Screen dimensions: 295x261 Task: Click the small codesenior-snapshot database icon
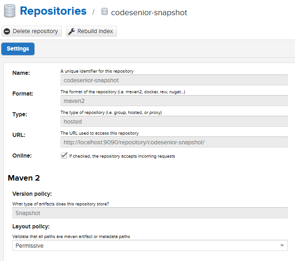point(105,11)
